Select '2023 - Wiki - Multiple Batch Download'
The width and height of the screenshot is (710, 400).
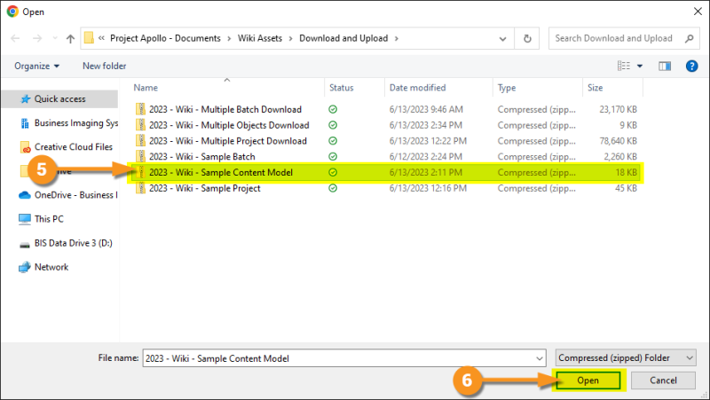[225, 109]
